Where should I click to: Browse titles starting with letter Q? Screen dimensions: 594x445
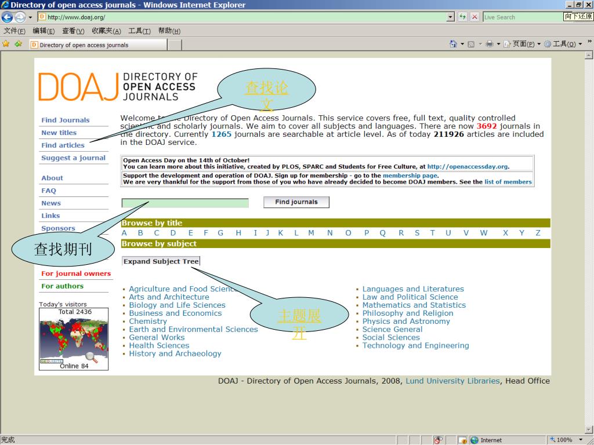[x=383, y=233]
